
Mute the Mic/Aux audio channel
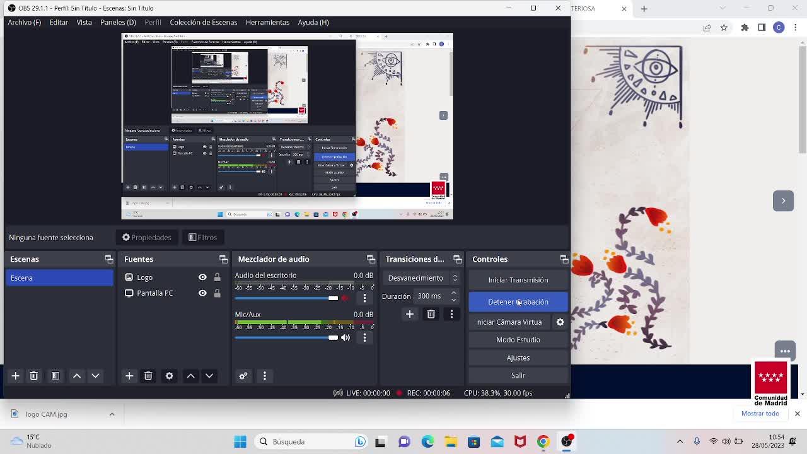pyautogui.click(x=345, y=338)
